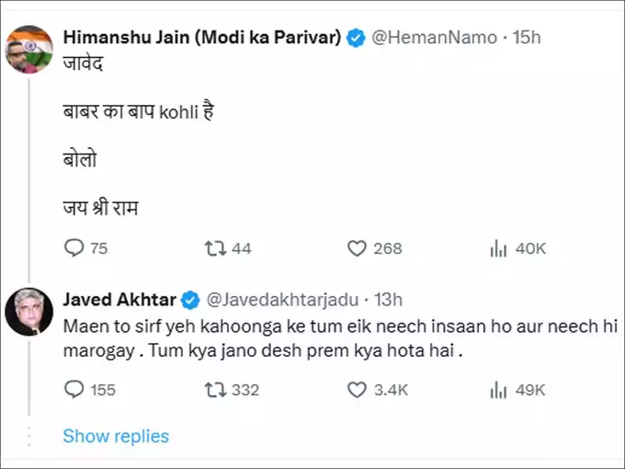Open Himanshu Jain's profile picture
625x469 pixels.
tap(28, 49)
